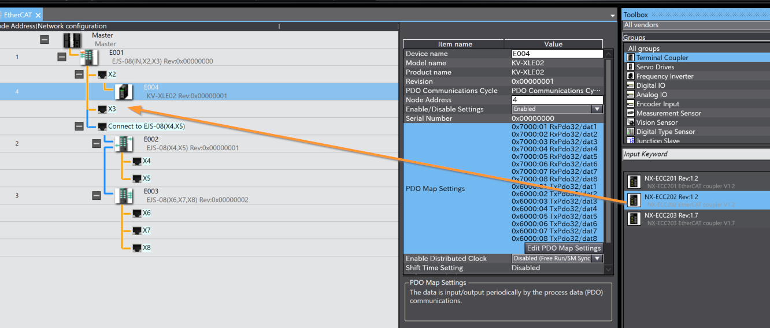Viewport: 770px width, 328px height.
Task: Open Enable/Disable Settings dropdown
Action: [x=597, y=109]
